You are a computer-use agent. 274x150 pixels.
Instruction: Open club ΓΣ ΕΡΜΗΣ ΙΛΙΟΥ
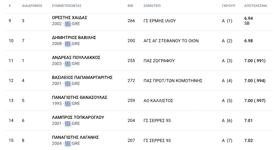click(159, 21)
